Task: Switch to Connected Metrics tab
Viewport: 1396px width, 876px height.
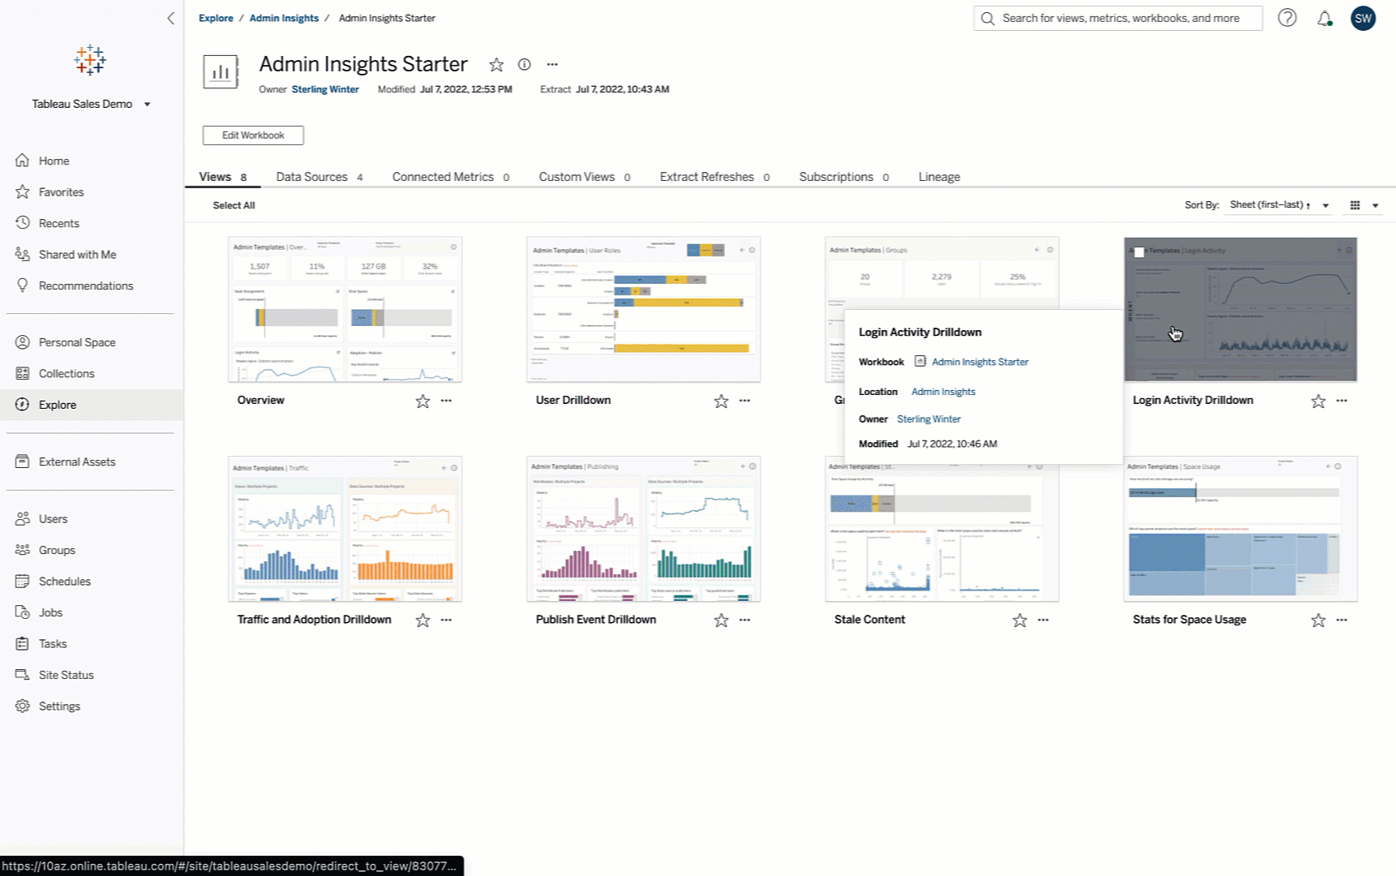Action: pyautogui.click(x=450, y=177)
